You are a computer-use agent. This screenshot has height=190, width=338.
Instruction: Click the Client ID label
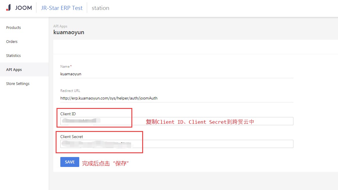click(68, 114)
